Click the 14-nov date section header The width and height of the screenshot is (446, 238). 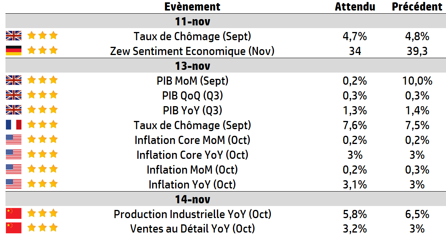coord(192,199)
